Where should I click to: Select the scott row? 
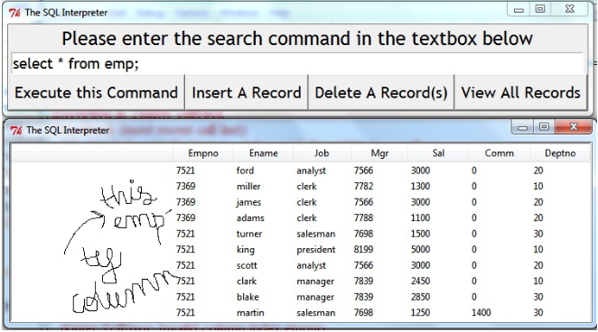[301, 265]
